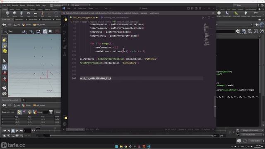The width and height of the screenshot is (265, 149).
Task: Go back in Scene View network path
Action: 4,25
